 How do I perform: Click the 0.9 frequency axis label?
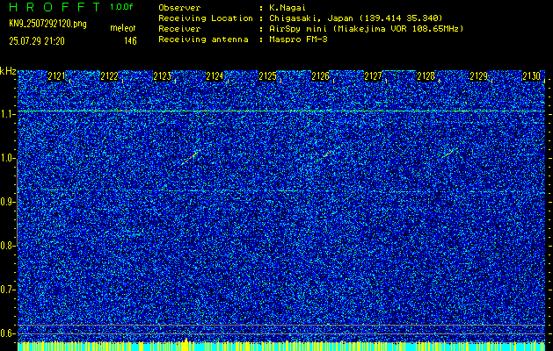[x=8, y=202]
